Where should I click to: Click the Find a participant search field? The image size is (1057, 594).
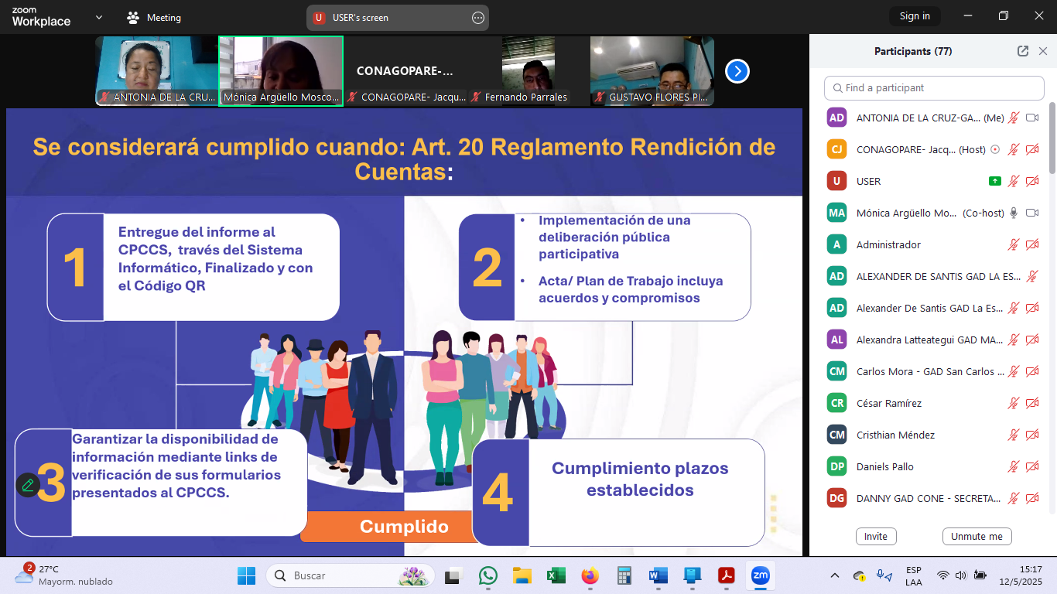point(934,87)
